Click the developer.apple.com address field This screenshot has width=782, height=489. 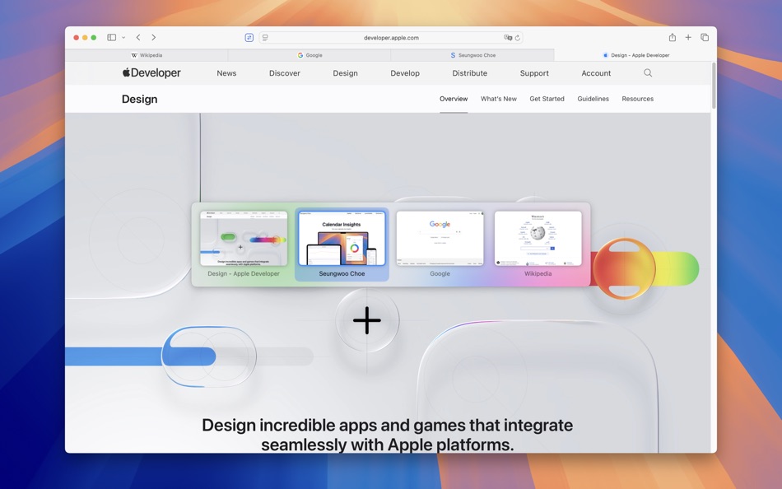click(x=391, y=37)
